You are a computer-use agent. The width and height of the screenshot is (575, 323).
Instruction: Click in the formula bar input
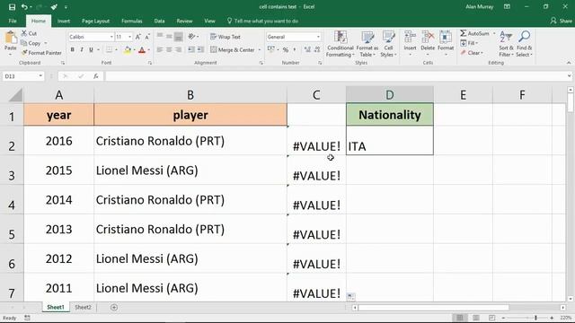[335, 76]
